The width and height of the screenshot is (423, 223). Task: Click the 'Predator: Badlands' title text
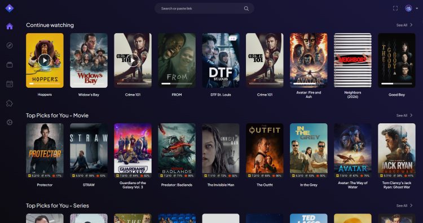pyautogui.click(x=177, y=185)
